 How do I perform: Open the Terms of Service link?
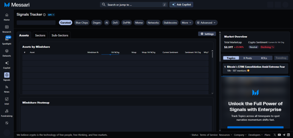point(209,135)
